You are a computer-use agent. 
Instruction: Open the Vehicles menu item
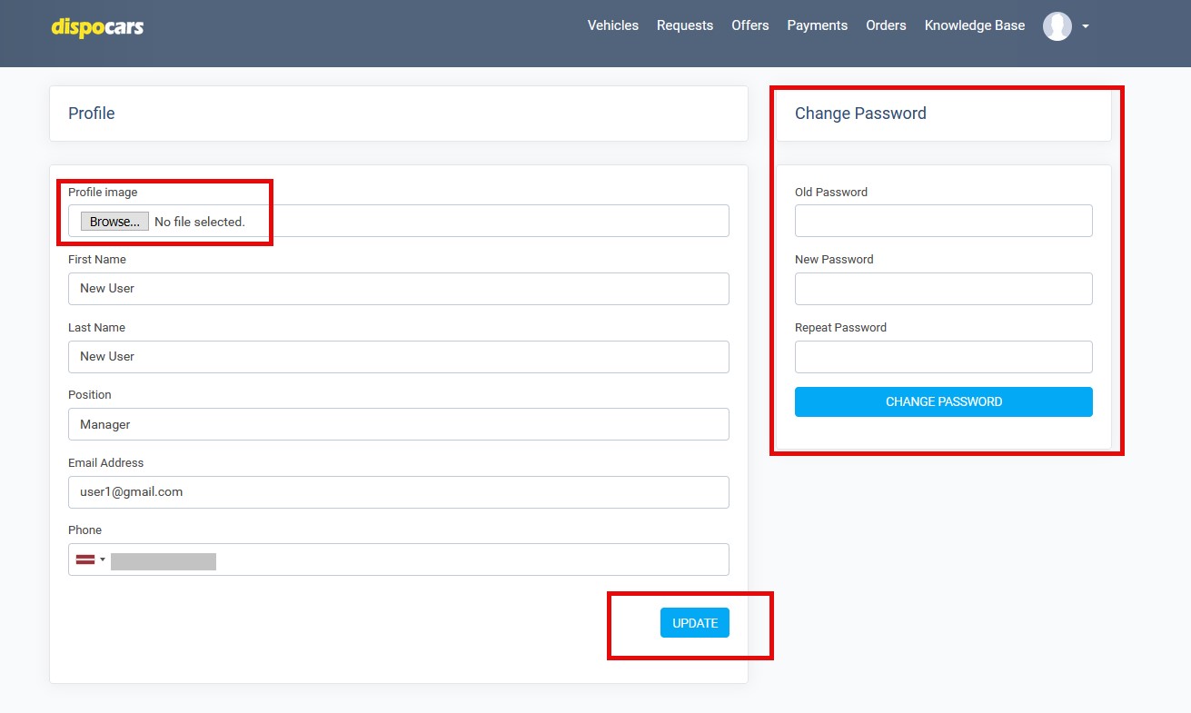pos(612,25)
